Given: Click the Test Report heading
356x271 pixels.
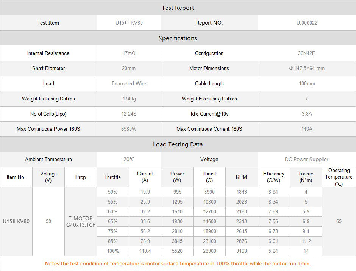Looking at the screenshot, I should pyautogui.click(x=178, y=8).
